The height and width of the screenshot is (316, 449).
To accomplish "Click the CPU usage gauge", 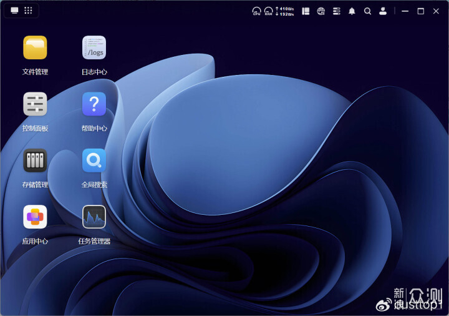I will 256,11.
